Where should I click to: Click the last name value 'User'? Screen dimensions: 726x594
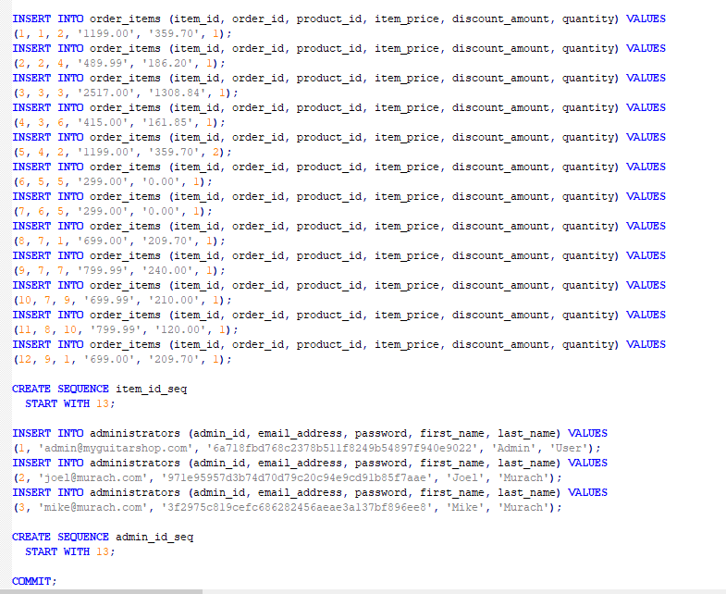coord(569,448)
